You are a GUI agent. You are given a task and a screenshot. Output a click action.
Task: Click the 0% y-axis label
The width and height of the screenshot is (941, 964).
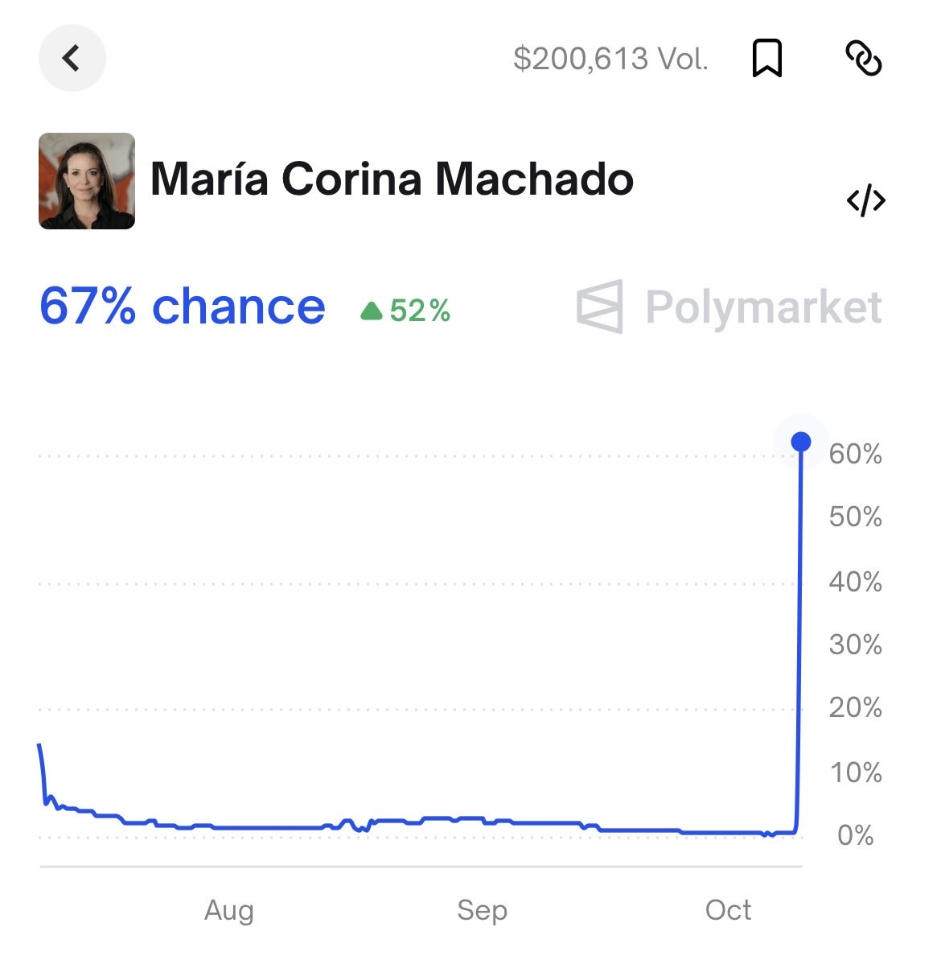(855, 835)
